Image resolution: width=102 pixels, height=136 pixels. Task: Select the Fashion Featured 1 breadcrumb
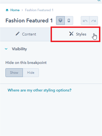(x=39, y=10)
